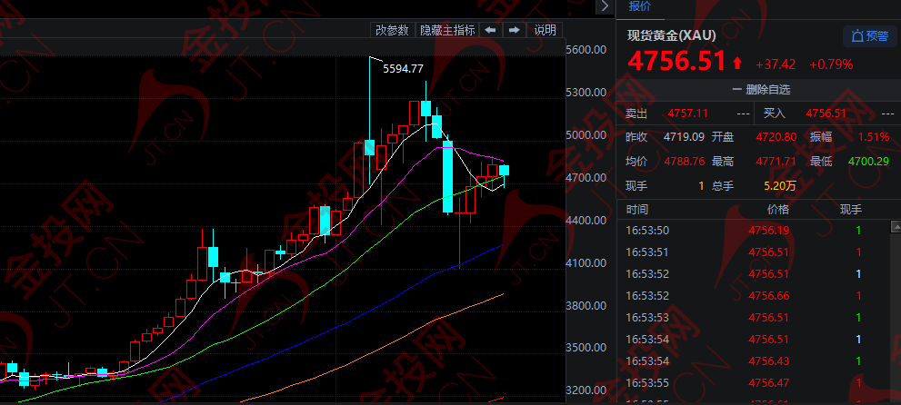
Task: Click the 4400.00 price axis label
Action: tap(586, 221)
